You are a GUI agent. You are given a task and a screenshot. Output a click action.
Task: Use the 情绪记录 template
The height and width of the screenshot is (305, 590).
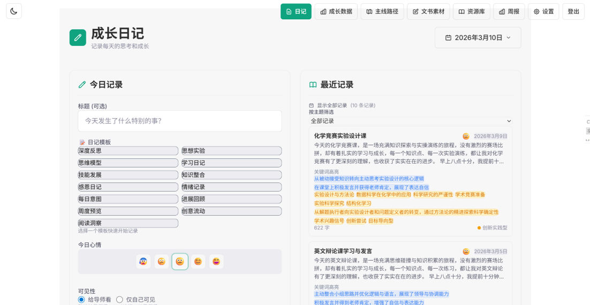(x=231, y=187)
